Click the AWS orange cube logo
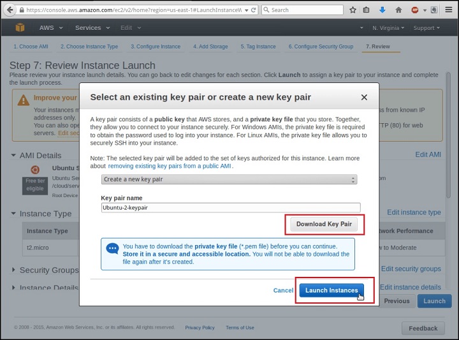The height and width of the screenshot is (340, 459). pyautogui.click(x=20, y=27)
